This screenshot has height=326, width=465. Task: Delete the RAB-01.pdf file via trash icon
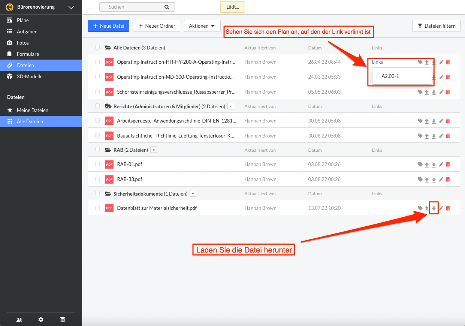448,164
